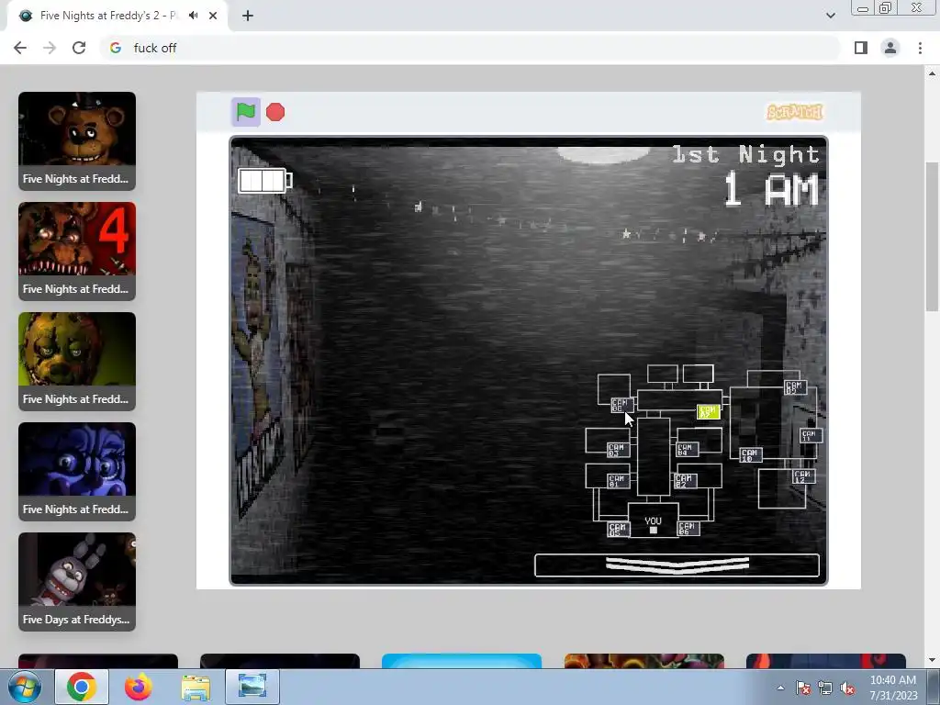Click the Action Center flag tray icon
Screen dimensions: 940x705
coord(803,688)
